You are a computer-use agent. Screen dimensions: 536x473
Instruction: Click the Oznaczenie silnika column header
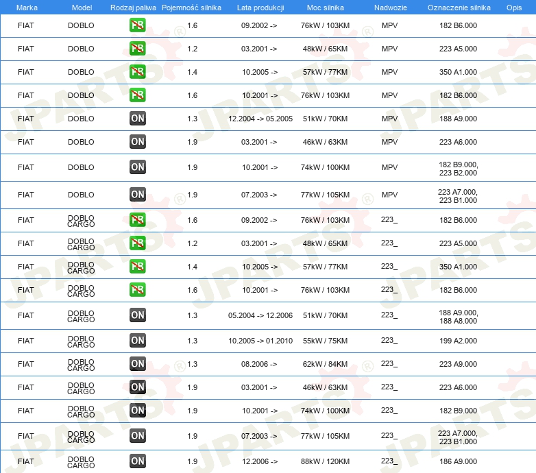(x=459, y=8)
